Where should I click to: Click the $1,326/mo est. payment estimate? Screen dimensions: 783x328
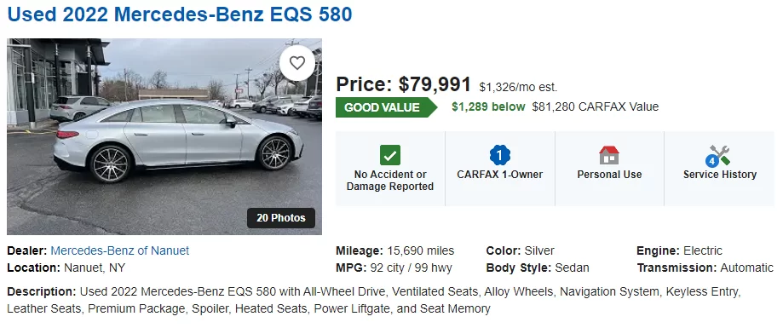click(518, 88)
